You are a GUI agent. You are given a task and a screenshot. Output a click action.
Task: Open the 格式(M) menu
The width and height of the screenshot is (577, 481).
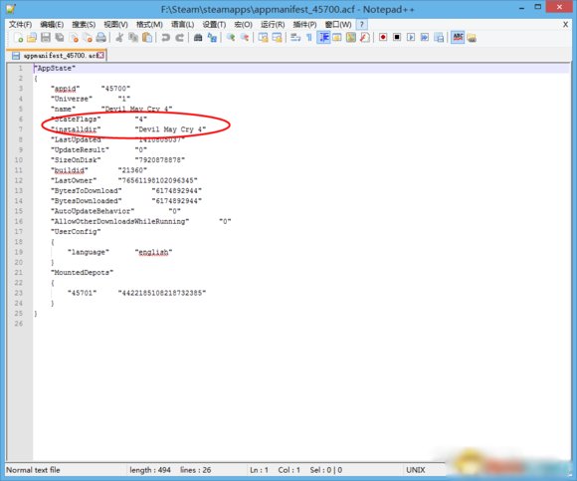149,25
